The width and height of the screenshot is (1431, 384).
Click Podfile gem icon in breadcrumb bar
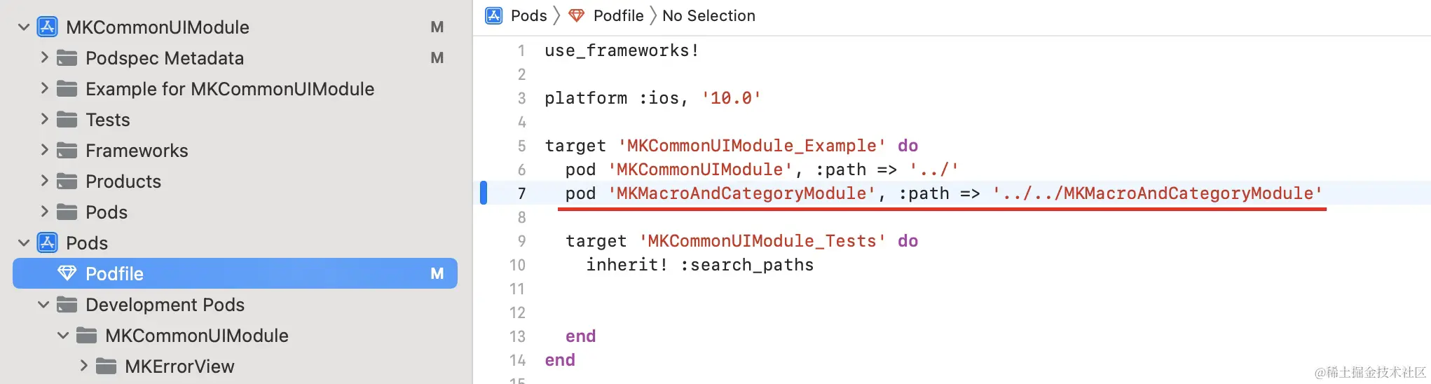tap(577, 15)
